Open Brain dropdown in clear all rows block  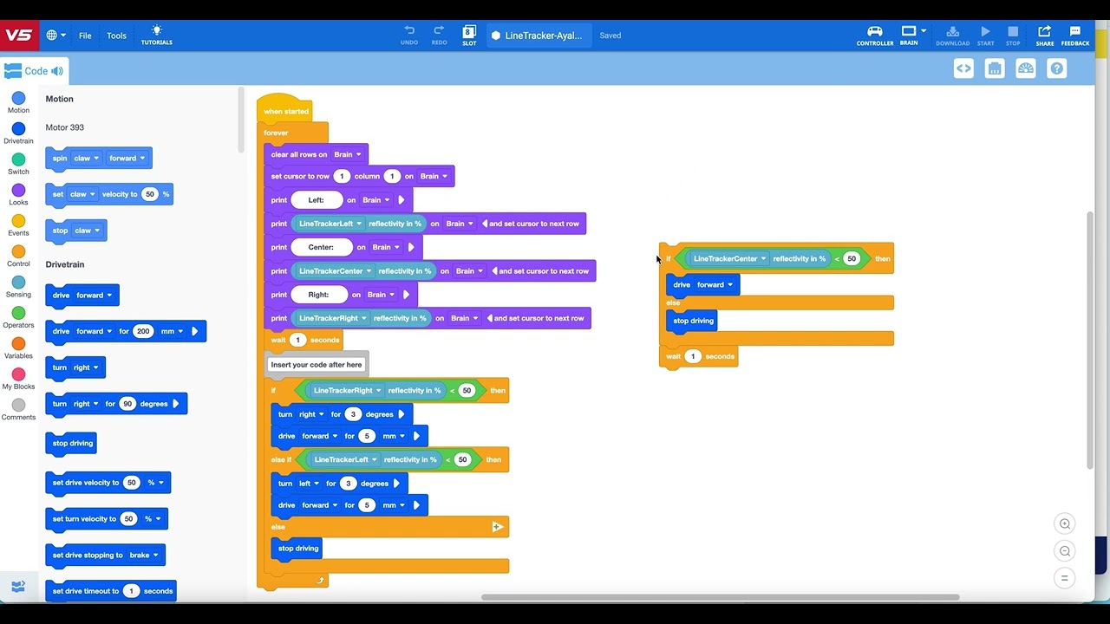click(348, 154)
